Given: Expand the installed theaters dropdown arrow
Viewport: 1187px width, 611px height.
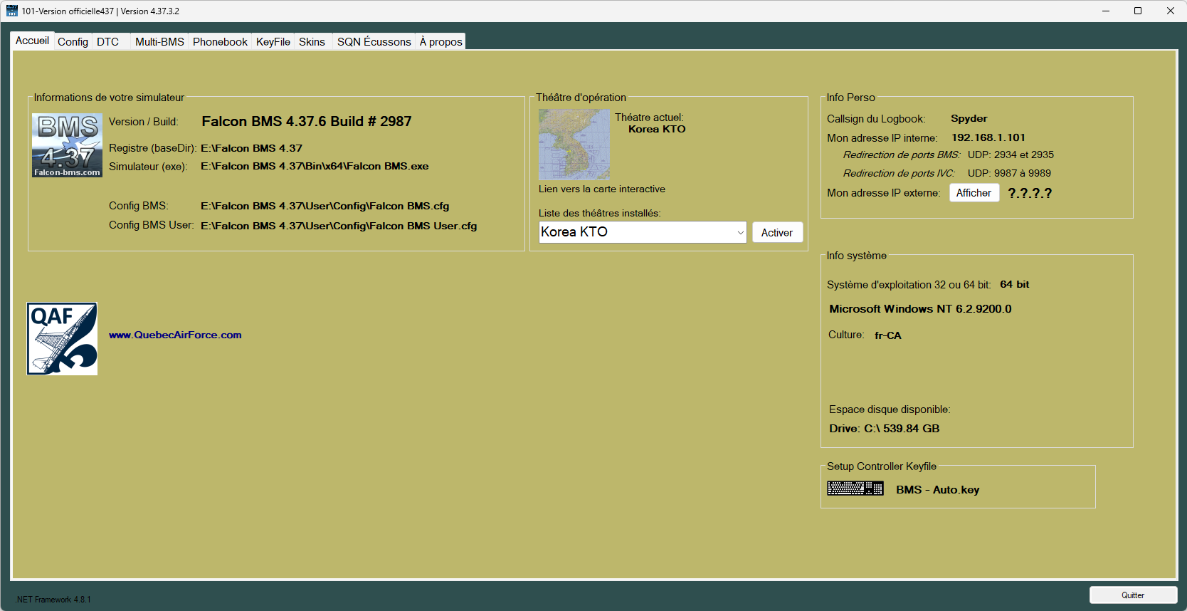Looking at the screenshot, I should pyautogui.click(x=740, y=232).
